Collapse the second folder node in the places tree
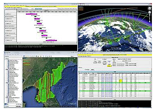154x111 pixels. [x=6, y=69]
